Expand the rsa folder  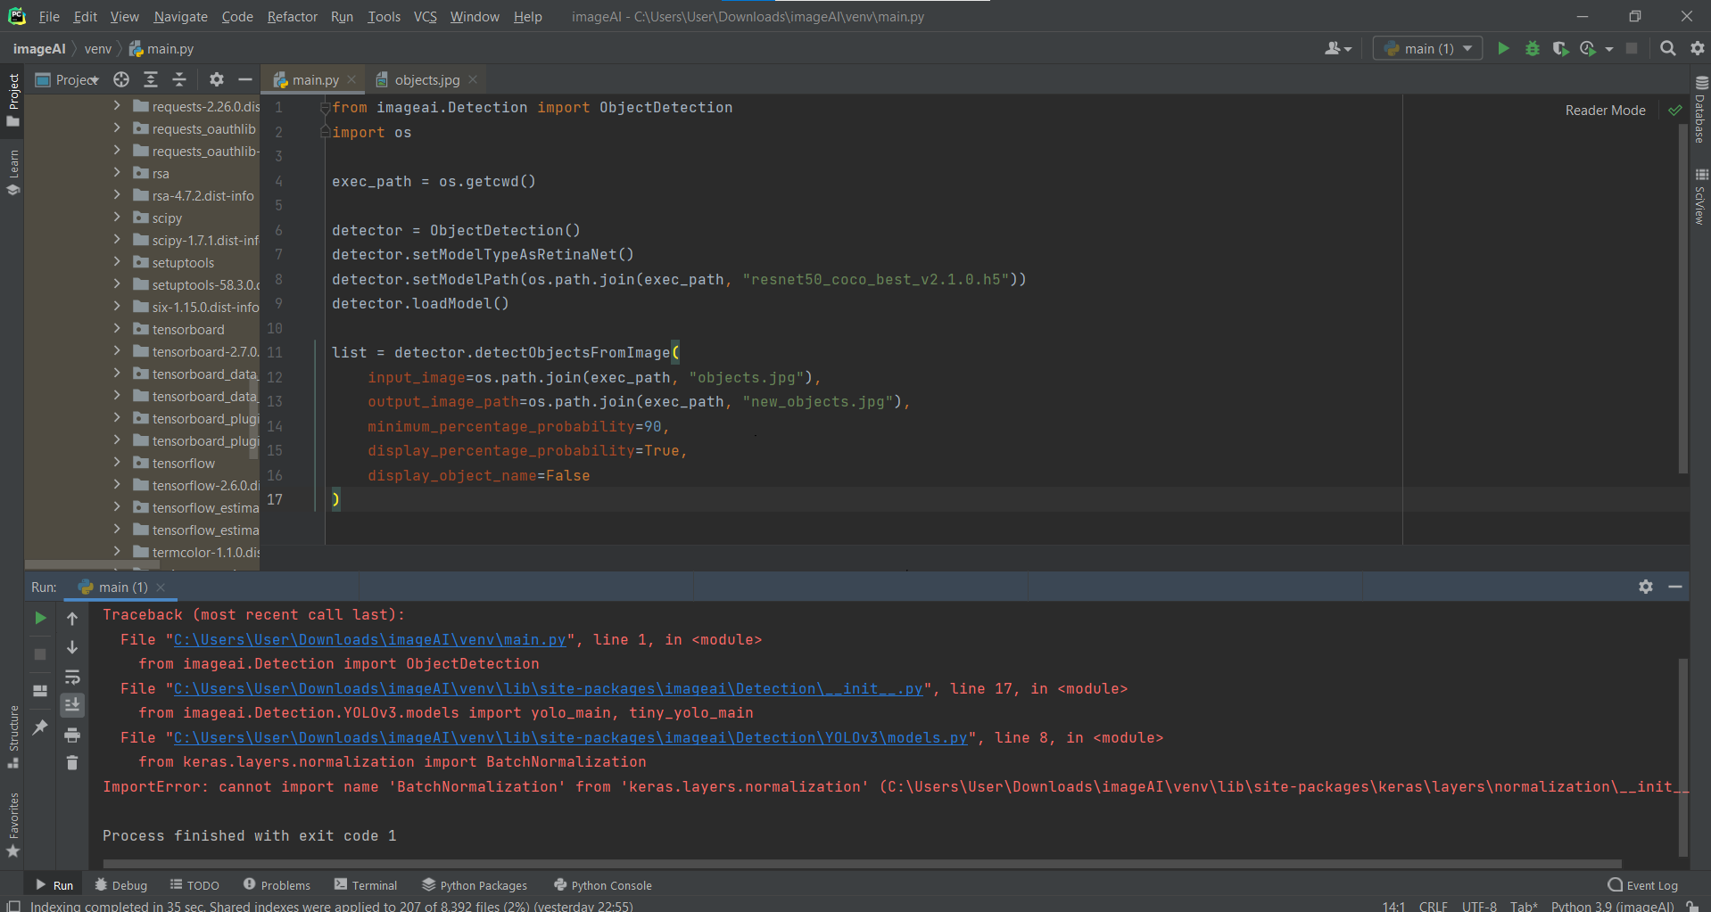(117, 172)
